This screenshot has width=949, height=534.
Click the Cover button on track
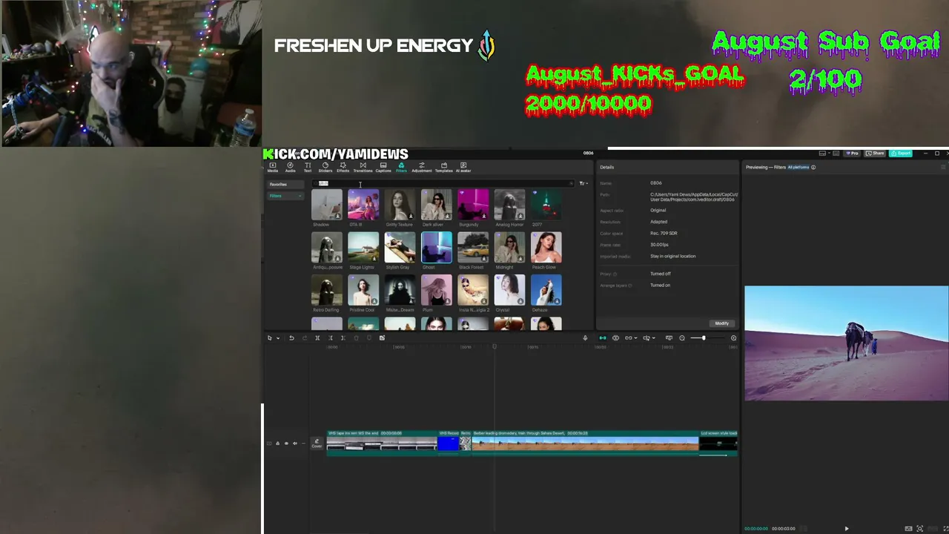pos(317,444)
